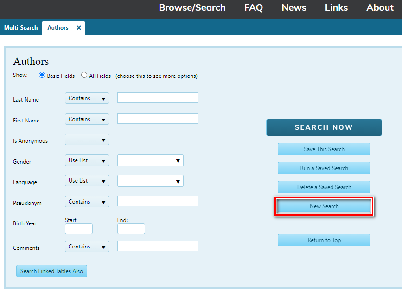Click Return to Top button
The image size is (402, 293).
coord(324,240)
